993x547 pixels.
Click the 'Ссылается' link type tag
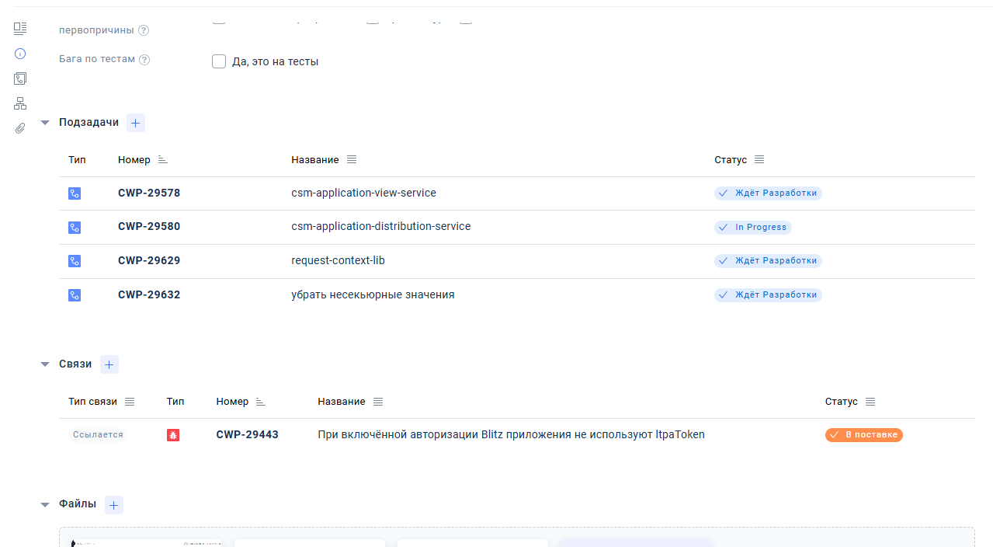point(98,435)
